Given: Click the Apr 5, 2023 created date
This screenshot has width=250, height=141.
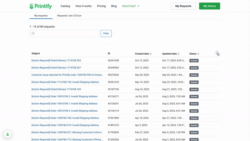Looking at the screenshot, I should click(141, 125).
